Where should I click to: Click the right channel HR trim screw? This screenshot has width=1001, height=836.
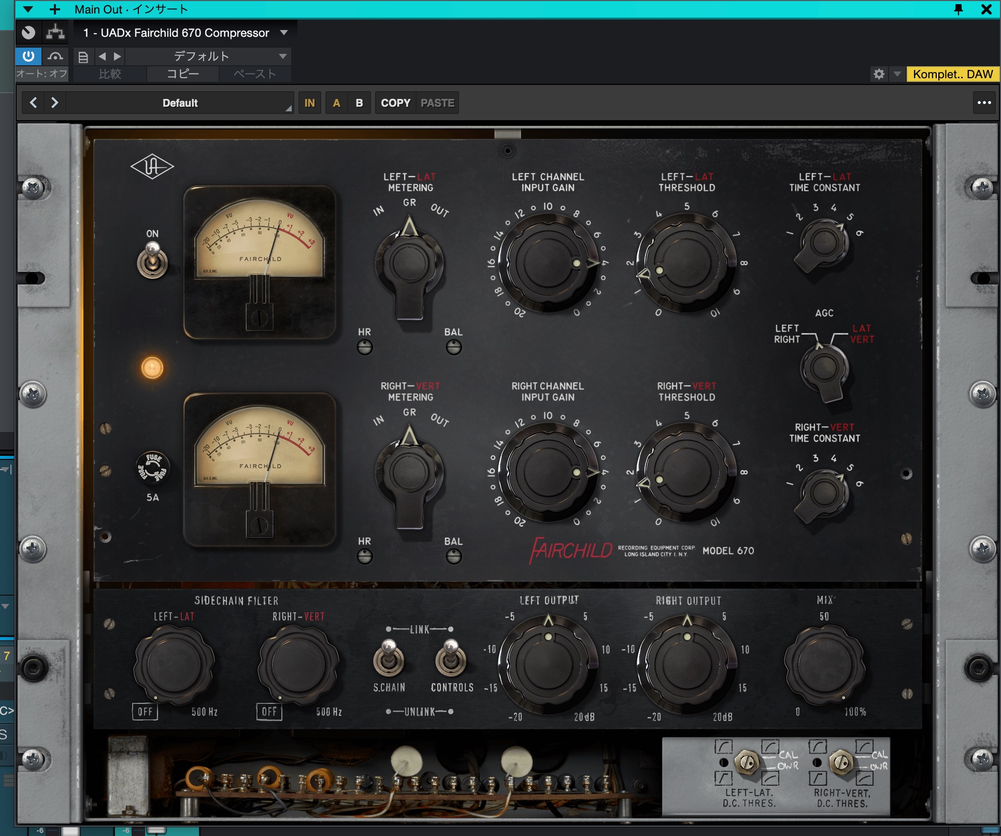point(365,557)
